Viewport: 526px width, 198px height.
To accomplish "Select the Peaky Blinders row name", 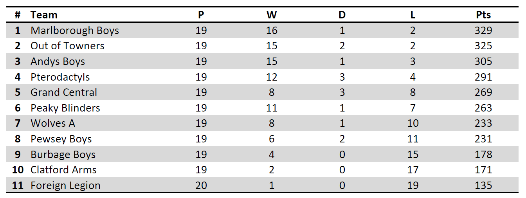I will (65, 108).
